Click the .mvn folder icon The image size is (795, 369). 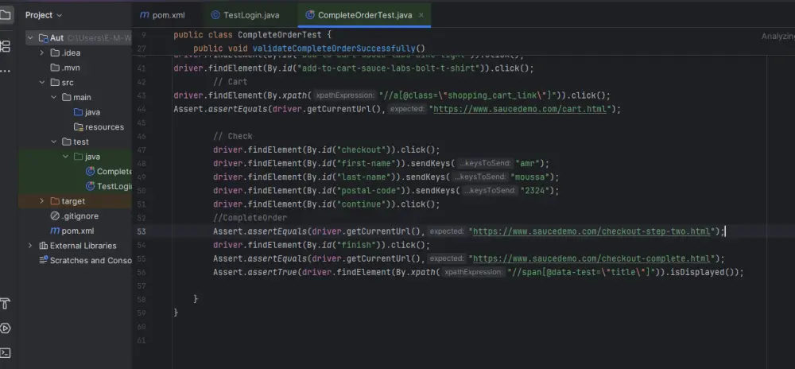[x=55, y=68]
